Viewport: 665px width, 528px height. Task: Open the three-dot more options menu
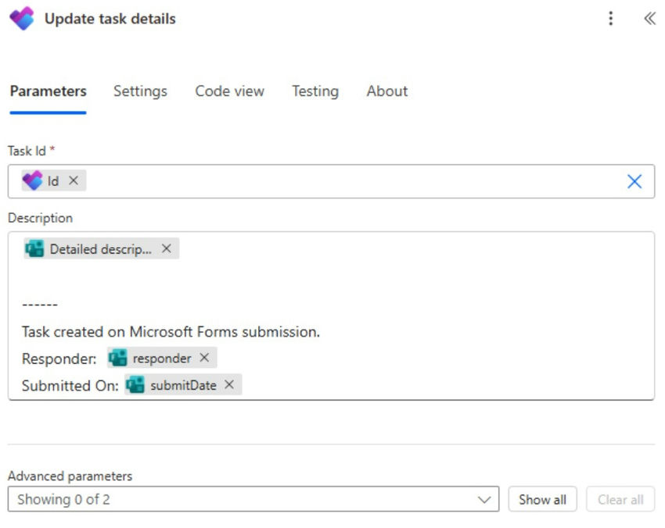tap(611, 19)
